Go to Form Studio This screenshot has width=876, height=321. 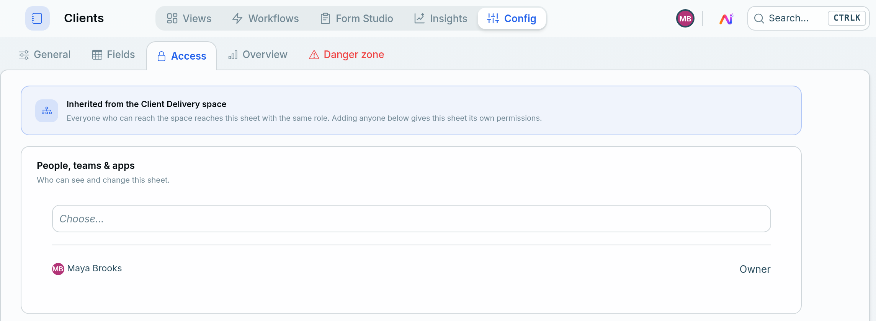click(x=357, y=18)
